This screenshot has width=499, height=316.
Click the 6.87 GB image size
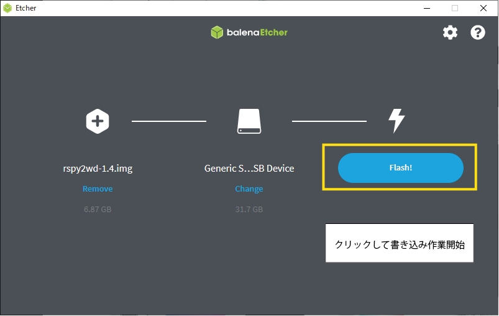click(x=98, y=209)
